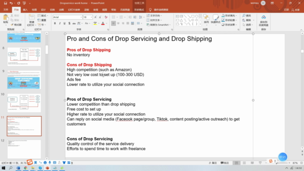Screen dimensions: 304x171
Task: Start the slide show from status bar
Action: (x=260, y=163)
